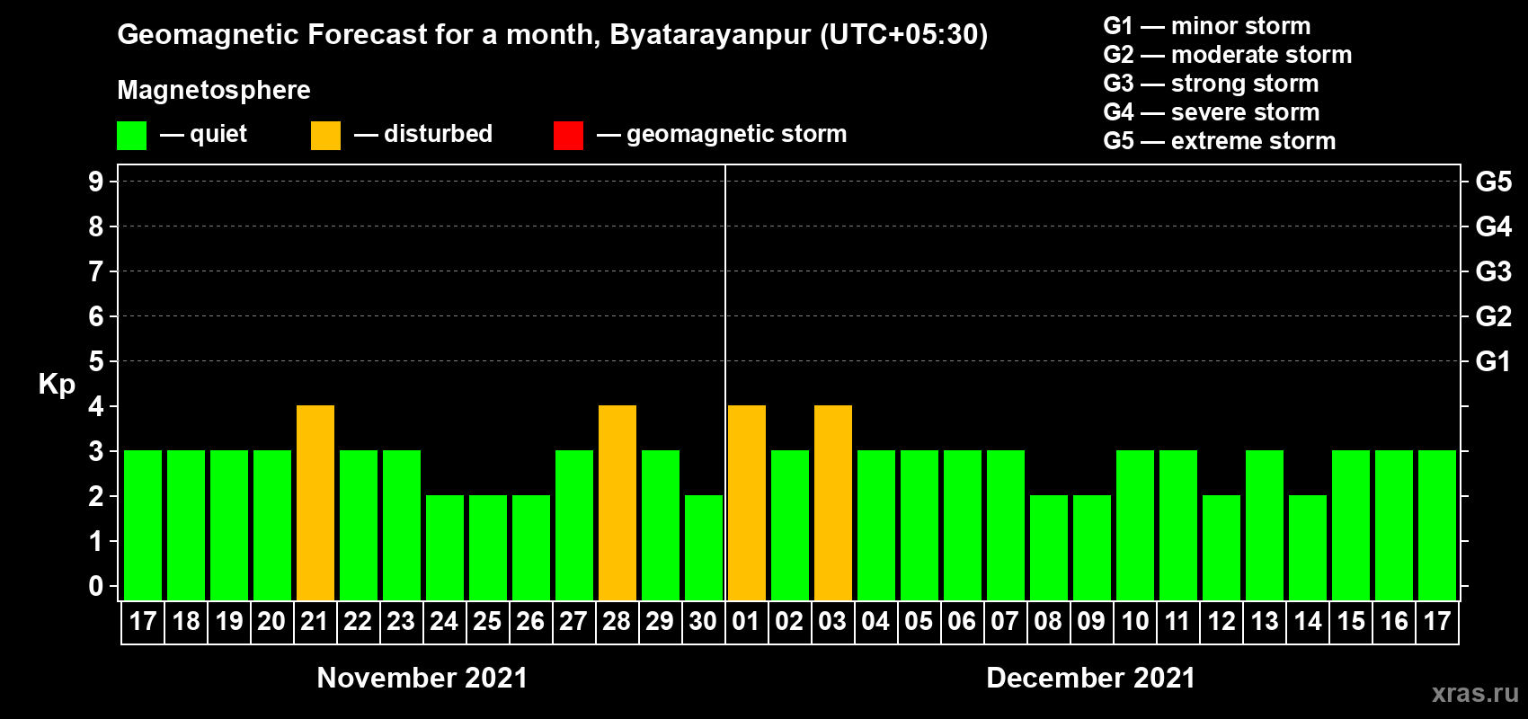
Task: Select the green bar above date 30
Action: [x=704, y=547]
